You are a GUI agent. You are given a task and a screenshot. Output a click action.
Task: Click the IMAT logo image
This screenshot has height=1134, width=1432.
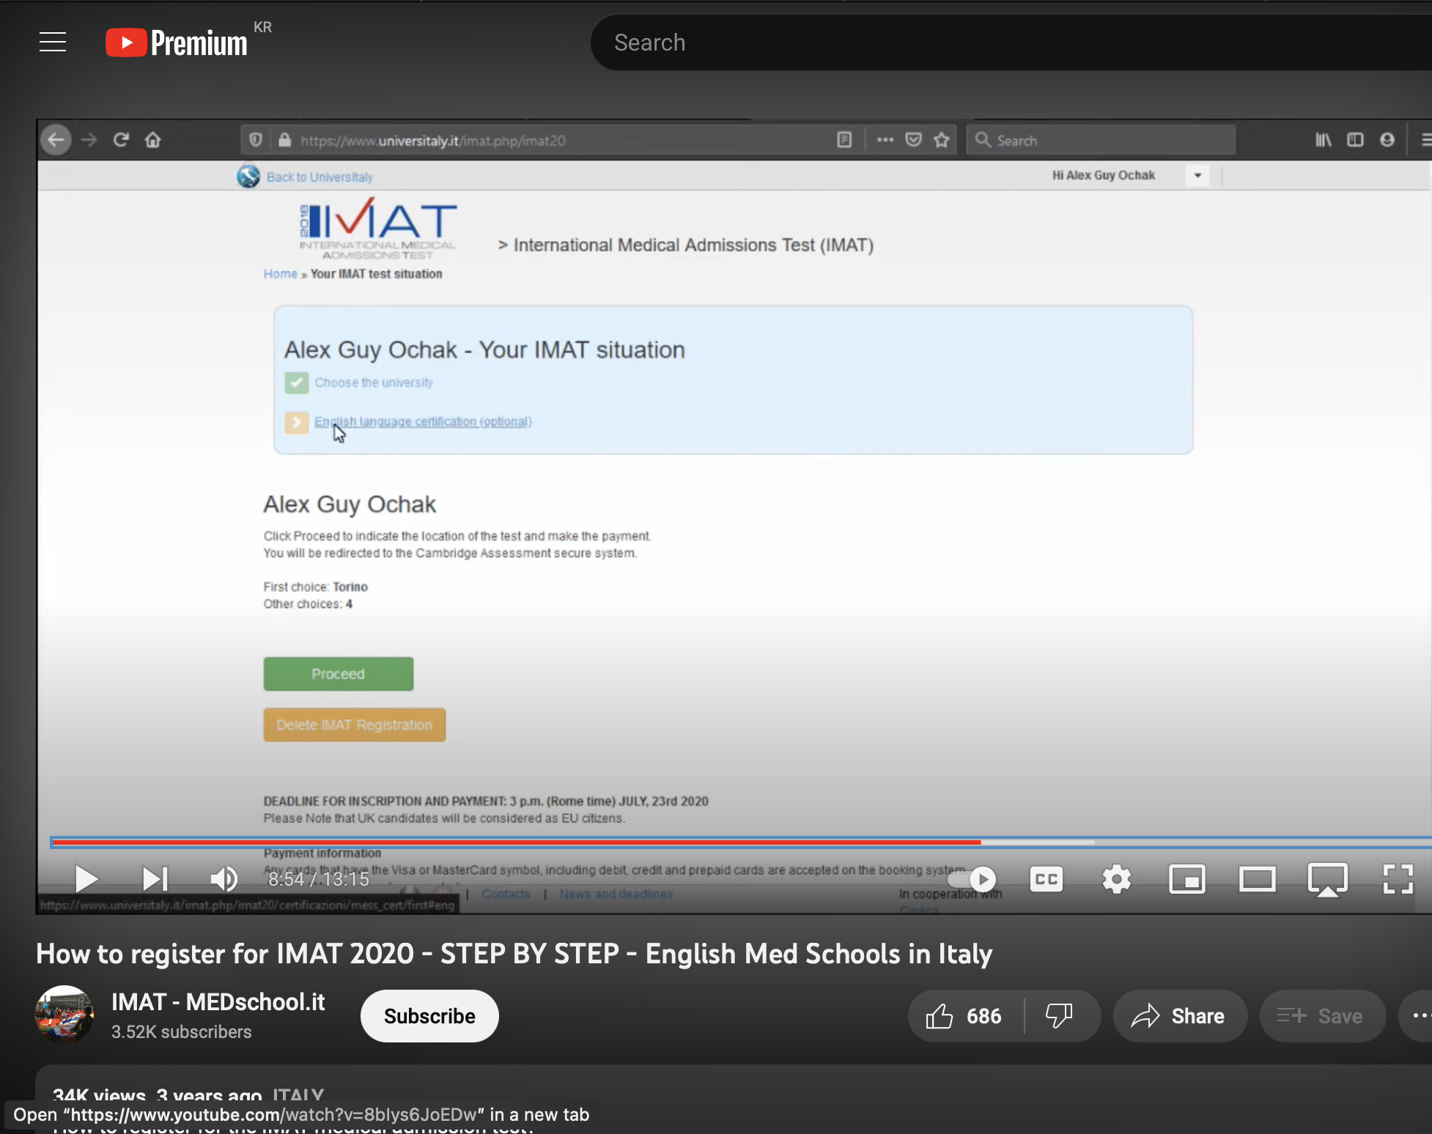point(378,228)
